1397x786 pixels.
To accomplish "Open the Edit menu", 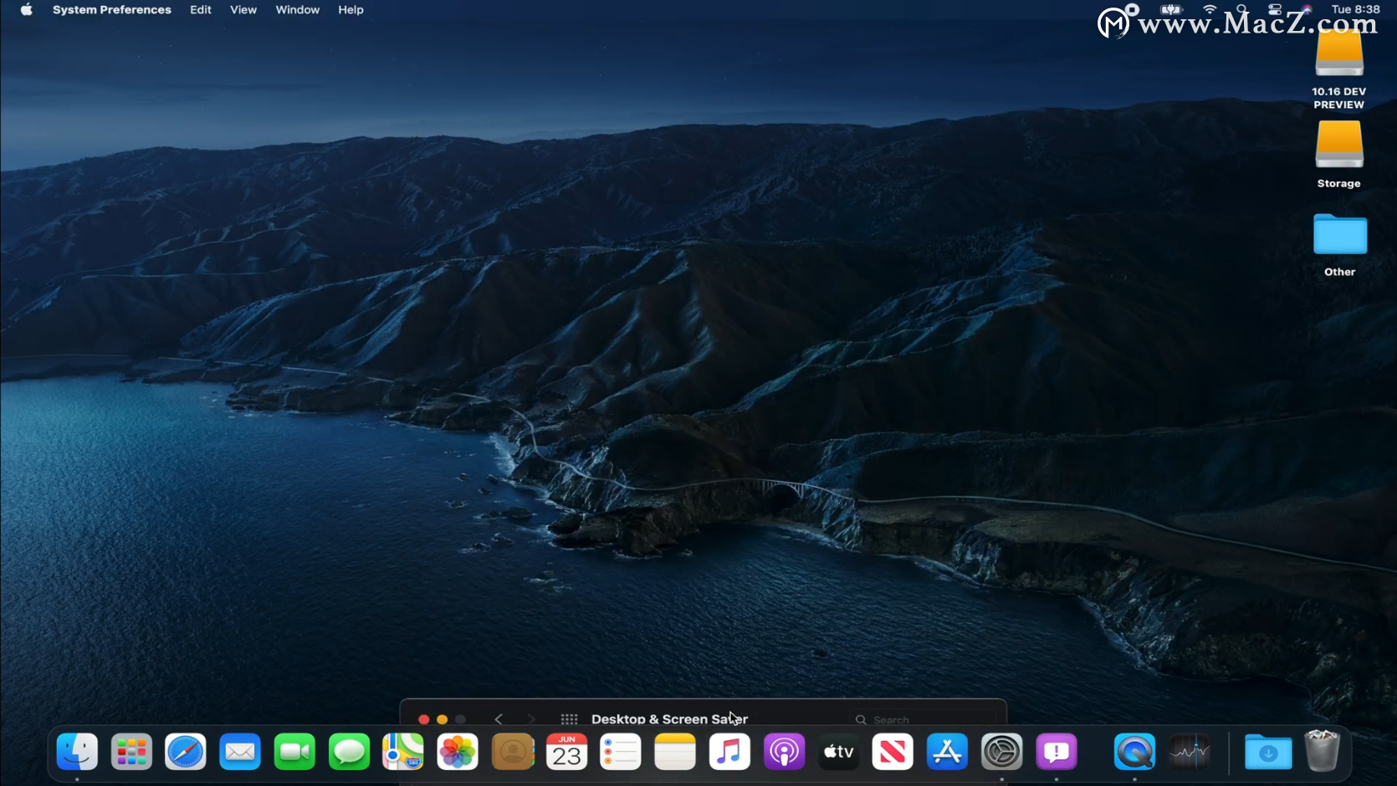I will 201,10.
